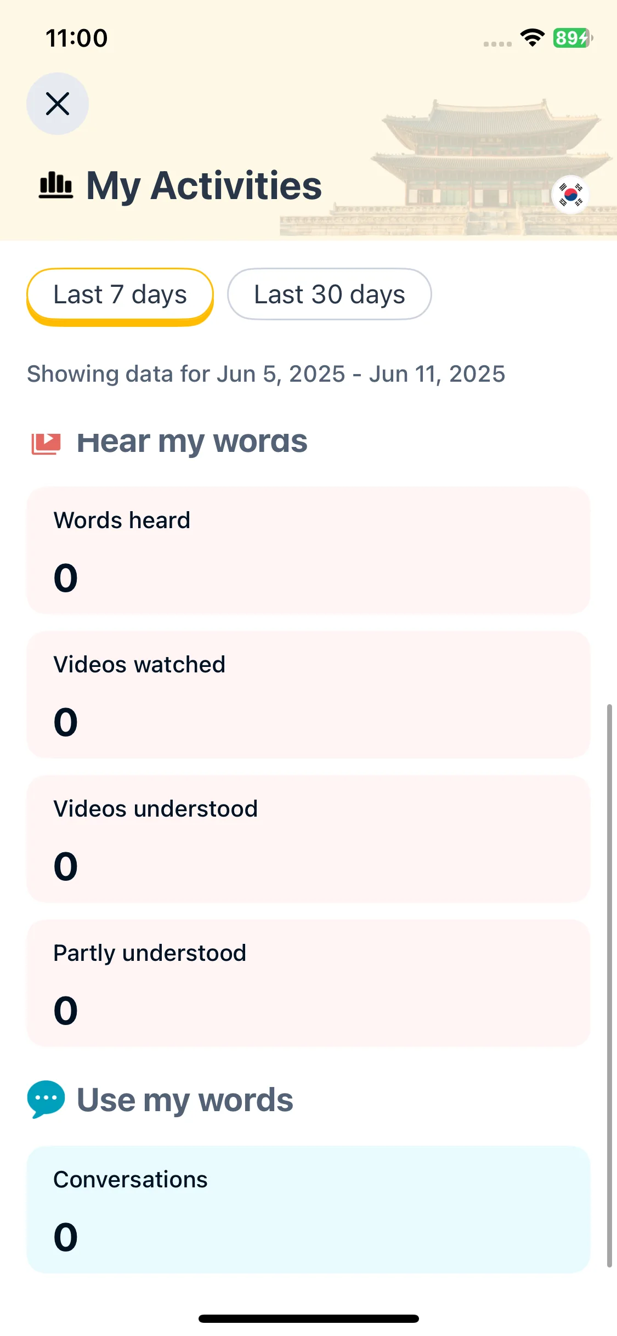The height and width of the screenshot is (1336, 617).
Task: Open the Videos watched card
Action: pos(308,695)
